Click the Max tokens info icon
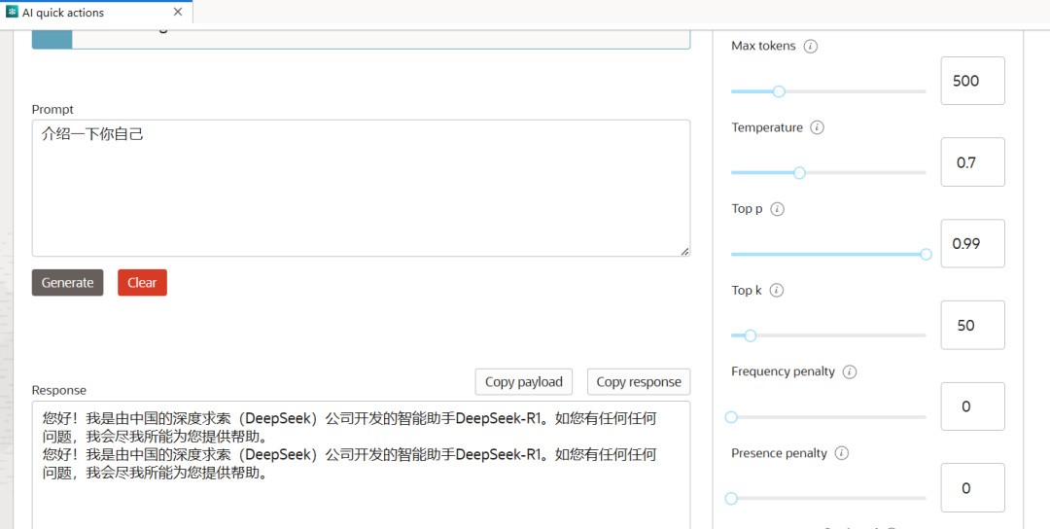 [810, 47]
